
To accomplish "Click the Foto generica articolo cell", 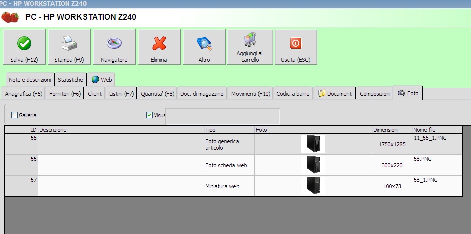I will point(229,144).
